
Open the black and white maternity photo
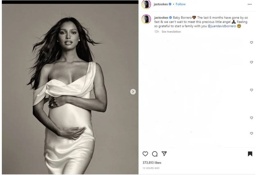(x=70, y=89)
